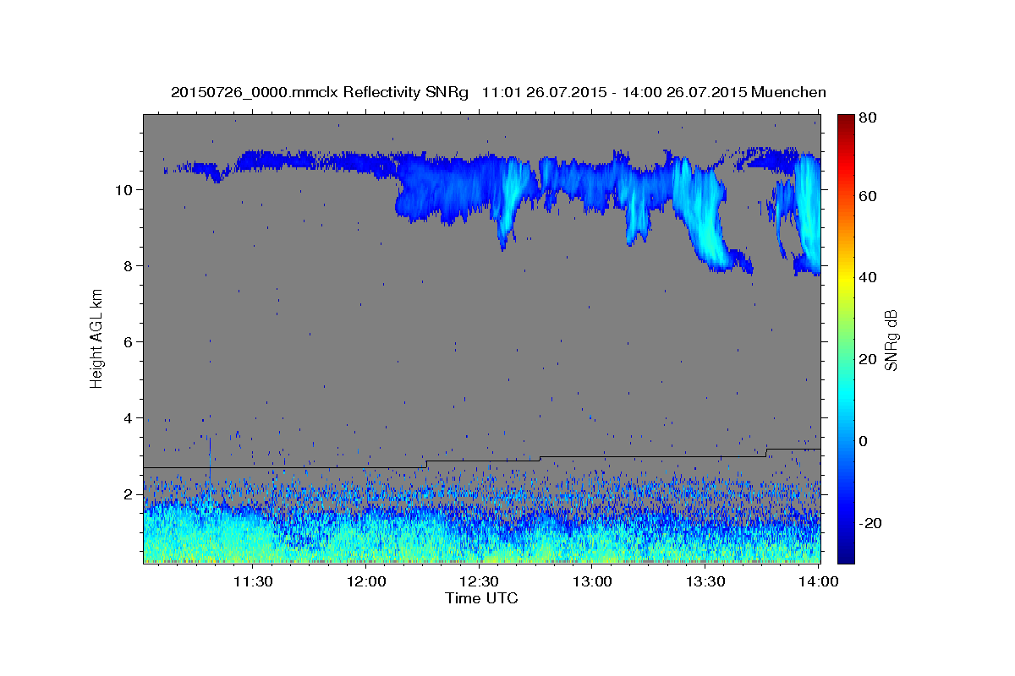This screenshot has height=676, width=1015.
Task: Click the dark blue bottom of colorbar
Action: 846,554
